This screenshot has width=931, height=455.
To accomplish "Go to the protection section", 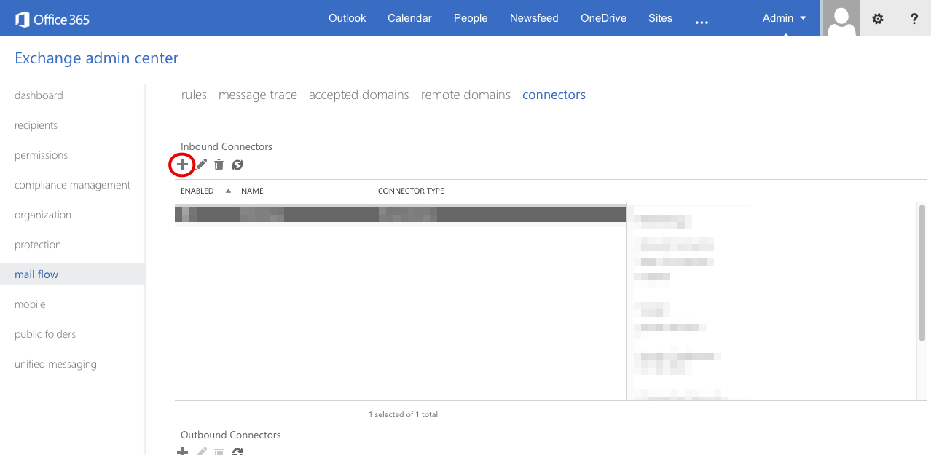I will tap(37, 245).
